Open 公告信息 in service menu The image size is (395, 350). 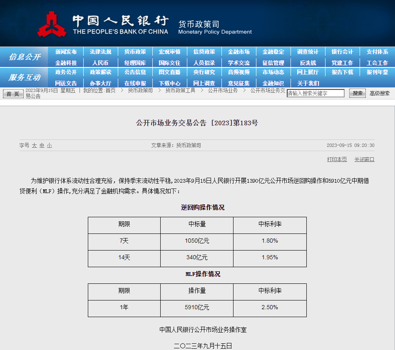[135, 72]
